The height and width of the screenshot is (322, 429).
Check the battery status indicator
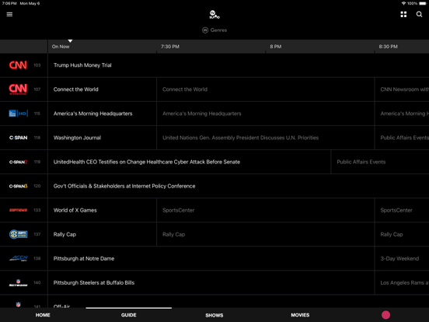tap(423, 3)
